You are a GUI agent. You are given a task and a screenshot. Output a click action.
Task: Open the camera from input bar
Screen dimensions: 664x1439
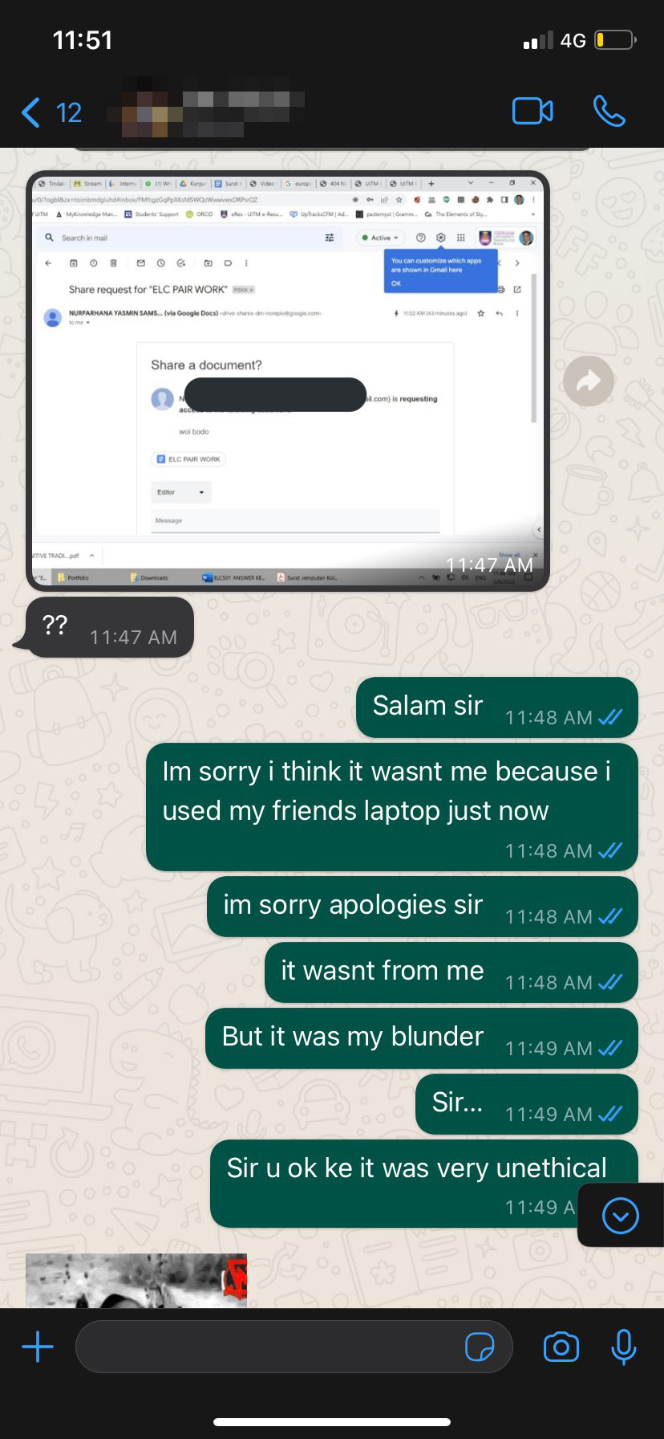561,1347
